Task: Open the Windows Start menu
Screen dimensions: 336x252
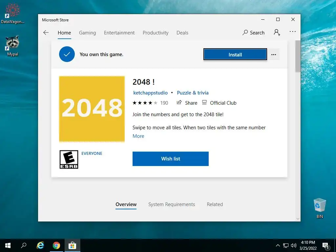Action: [x=8, y=245]
